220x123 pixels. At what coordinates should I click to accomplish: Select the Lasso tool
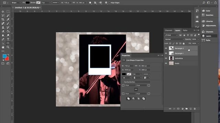3,15
